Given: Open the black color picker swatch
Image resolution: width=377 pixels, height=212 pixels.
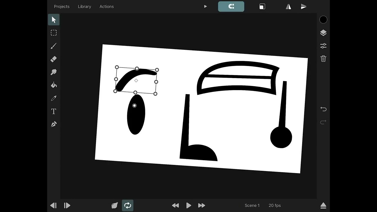Looking at the screenshot, I should 323,20.
